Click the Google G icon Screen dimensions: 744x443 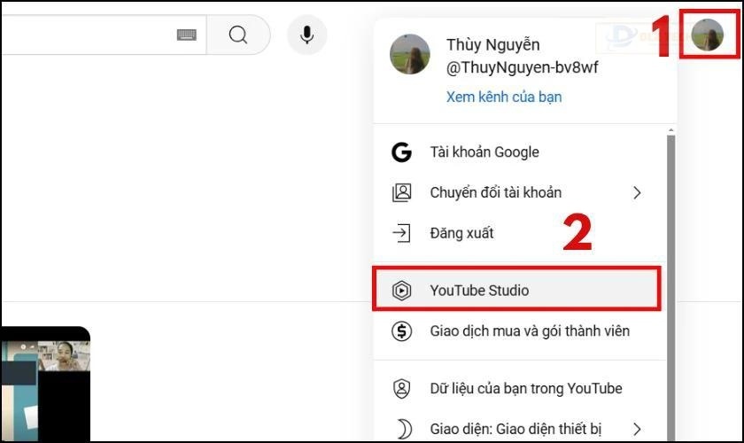401,152
